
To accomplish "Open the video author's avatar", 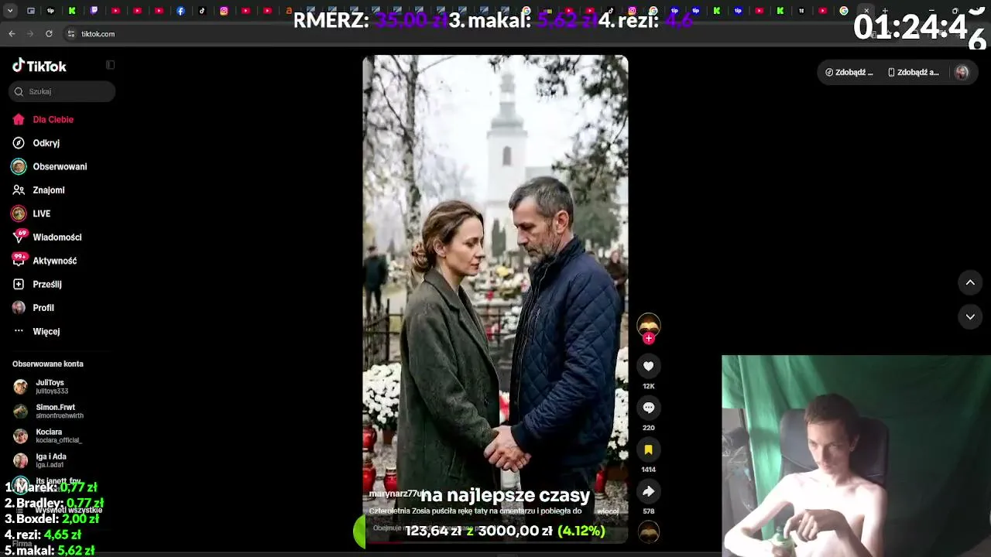I will click(649, 324).
